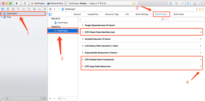This screenshot has width=205, height=101.
Task: Toggle the Utilities inspector panel
Action: (200, 3)
